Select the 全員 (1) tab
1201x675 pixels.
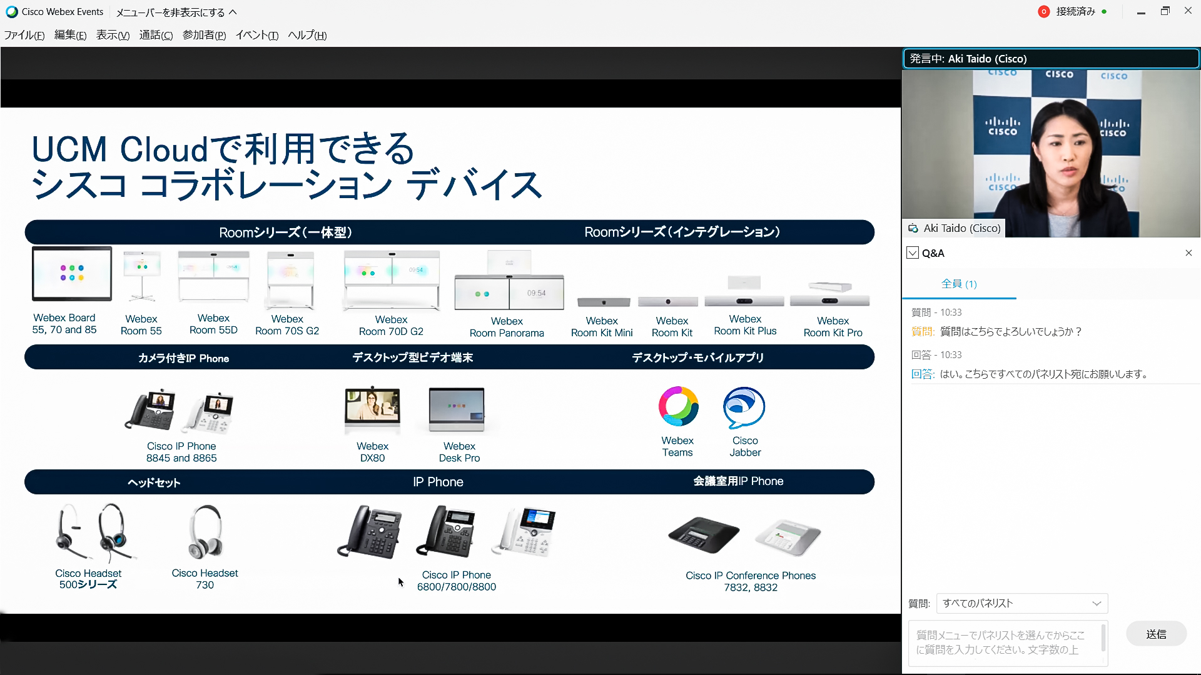959,284
